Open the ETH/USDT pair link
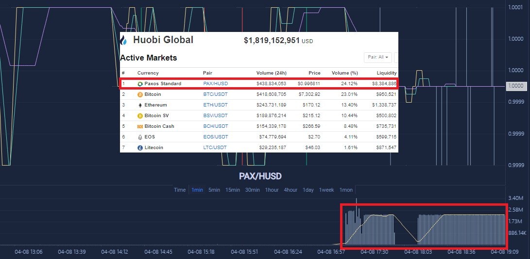Viewport: 530px width, 259px height. click(x=215, y=105)
